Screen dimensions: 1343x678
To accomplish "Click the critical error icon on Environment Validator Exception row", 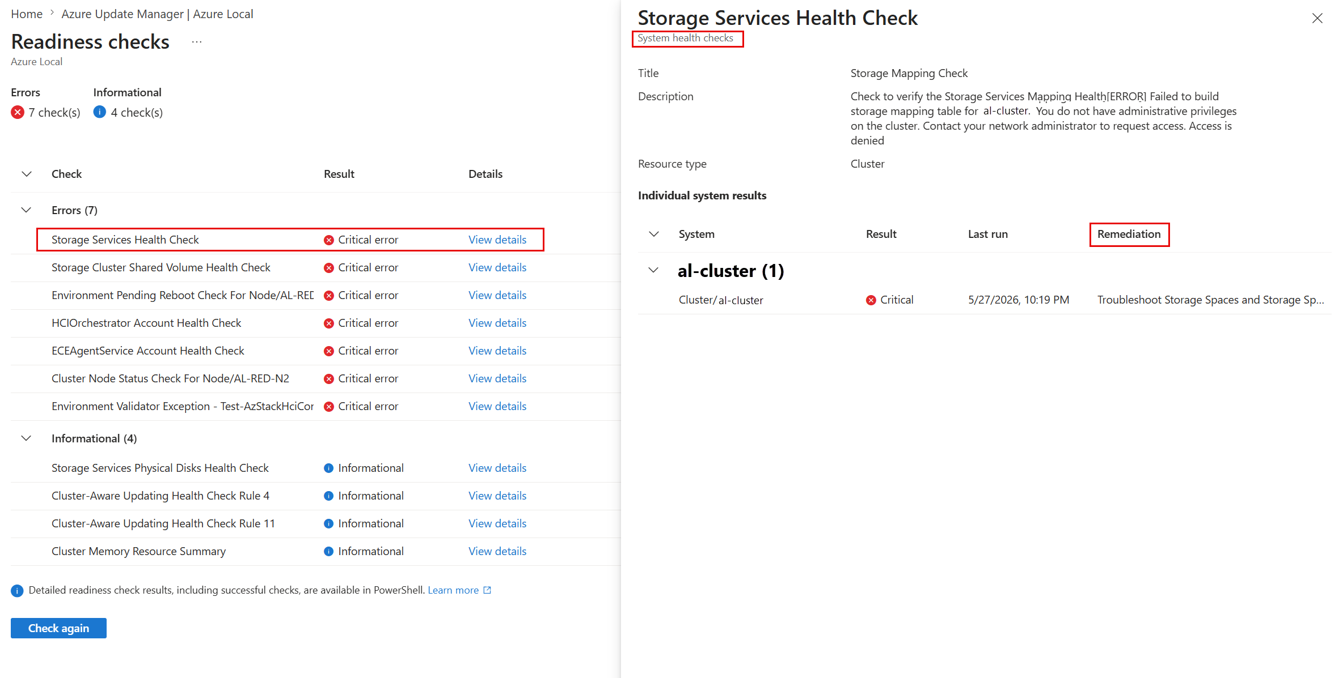I will (329, 407).
